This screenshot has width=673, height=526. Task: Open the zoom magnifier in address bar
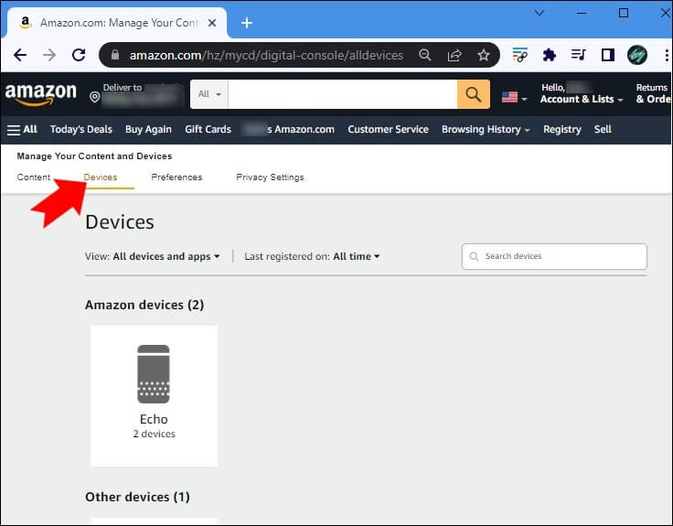point(425,55)
